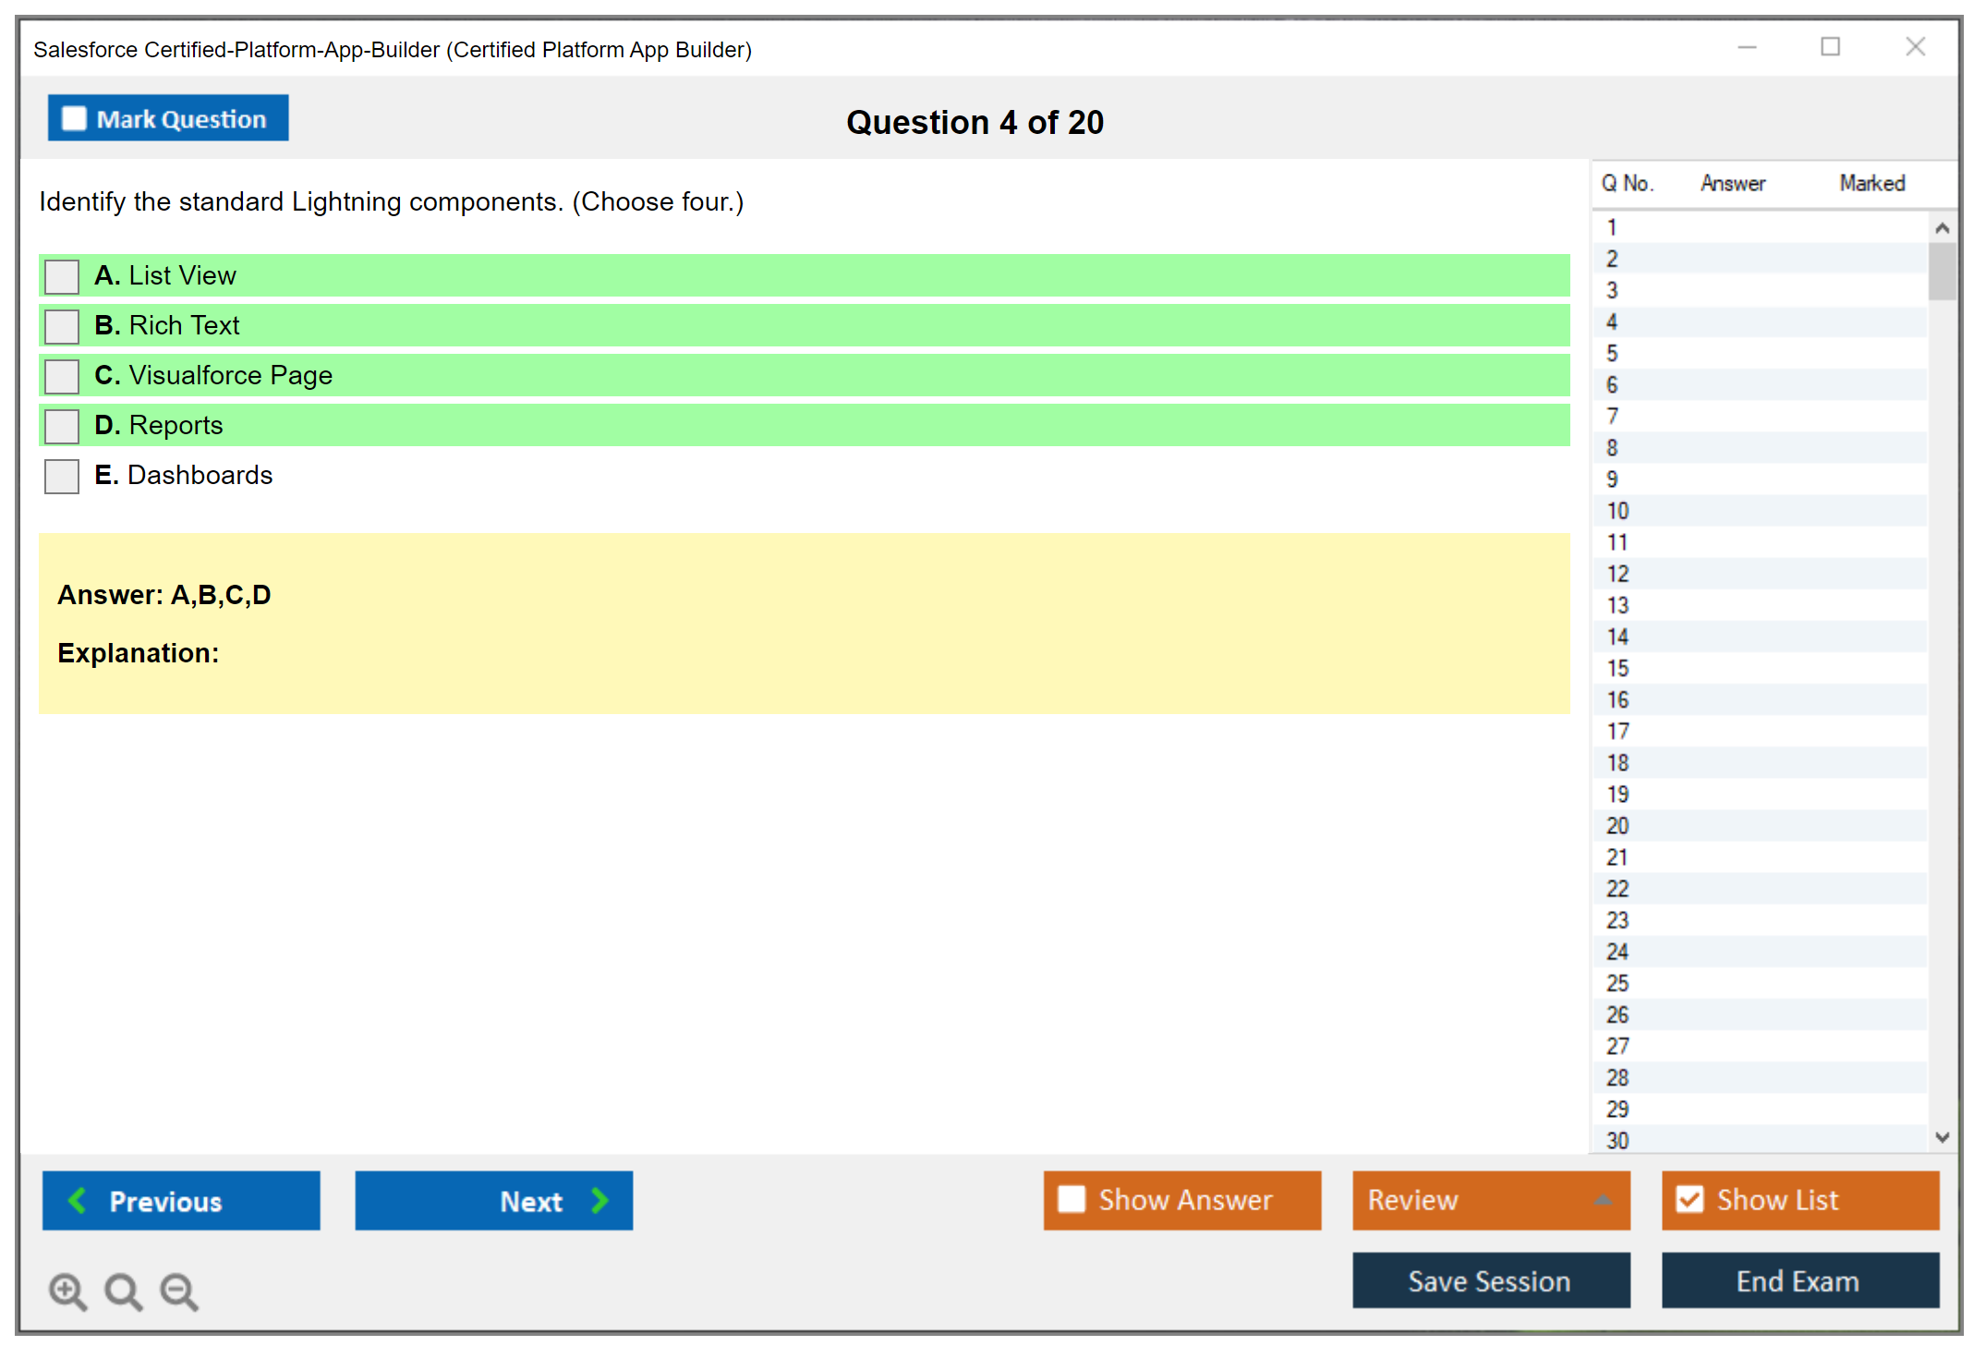Uncheck the Show List checkbox
The height and width of the screenshot is (1358, 1986).
click(x=1689, y=1199)
